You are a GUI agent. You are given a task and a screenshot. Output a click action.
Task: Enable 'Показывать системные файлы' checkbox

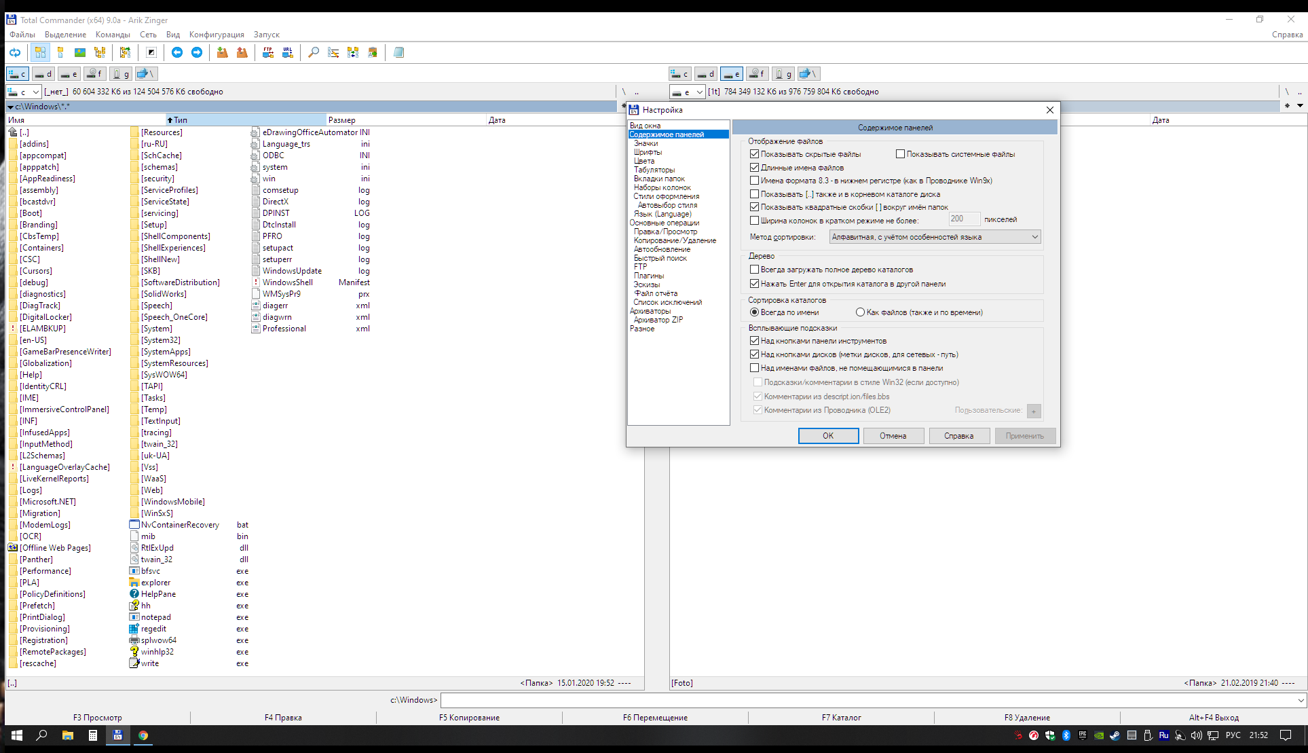(x=900, y=154)
